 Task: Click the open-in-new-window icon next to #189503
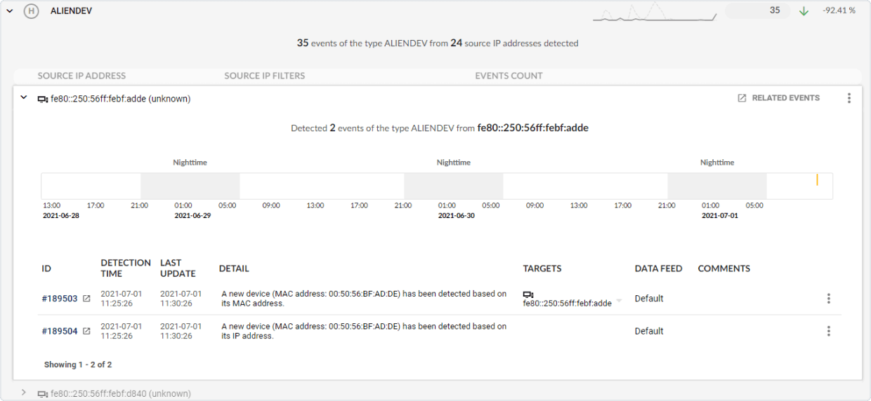coord(86,299)
